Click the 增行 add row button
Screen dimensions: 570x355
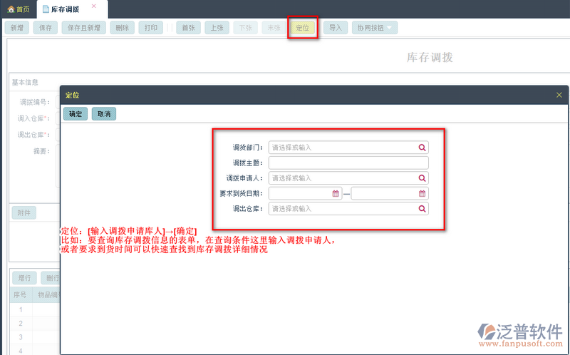(24, 278)
